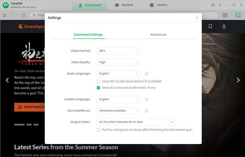Click the Tower of God title artwork
The width and height of the screenshot is (245, 157).
pos(30,54)
